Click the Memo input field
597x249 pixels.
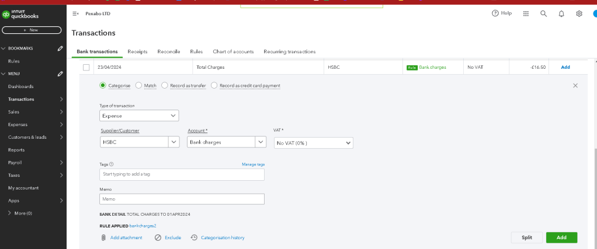pos(182,199)
